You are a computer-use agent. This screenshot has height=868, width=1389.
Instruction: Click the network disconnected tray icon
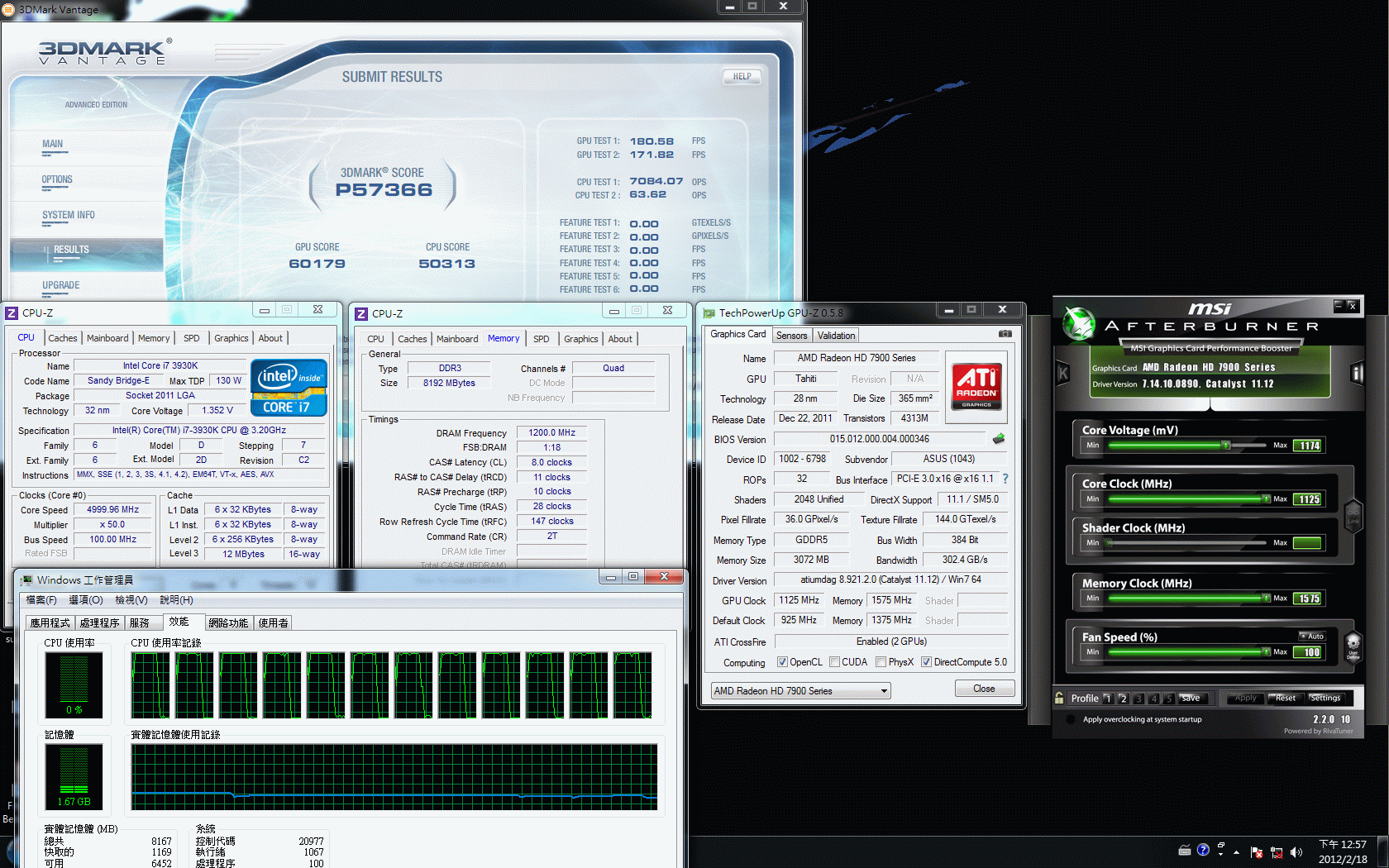(x=1277, y=851)
